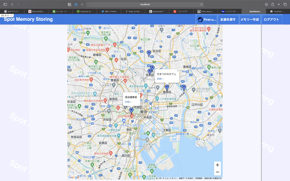The width and height of the screenshot is (290, 181).
Task: Open the First-u... user profile link
Action: click(207, 19)
